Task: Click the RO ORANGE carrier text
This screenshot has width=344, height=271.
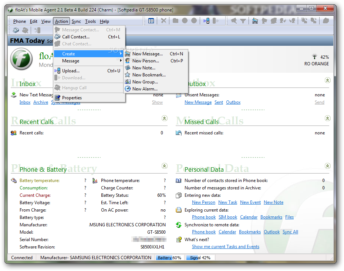Action: (316, 64)
